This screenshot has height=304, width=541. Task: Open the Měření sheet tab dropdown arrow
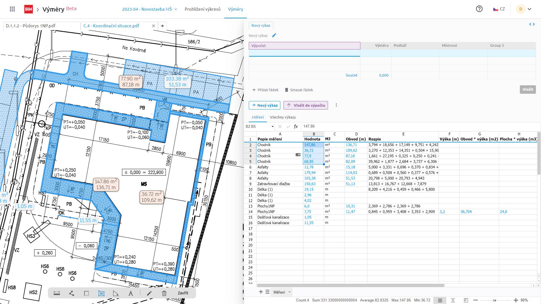(289, 292)
